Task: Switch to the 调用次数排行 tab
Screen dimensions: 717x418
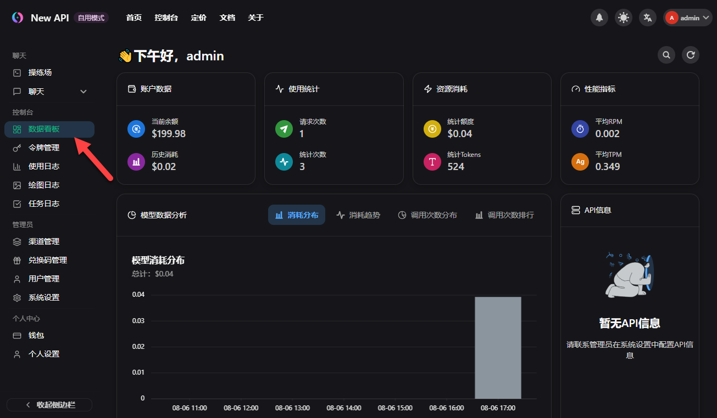Action: click(503, 214)
